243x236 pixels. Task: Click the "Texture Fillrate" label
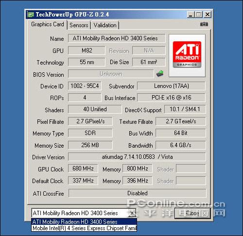pos(136,122)
